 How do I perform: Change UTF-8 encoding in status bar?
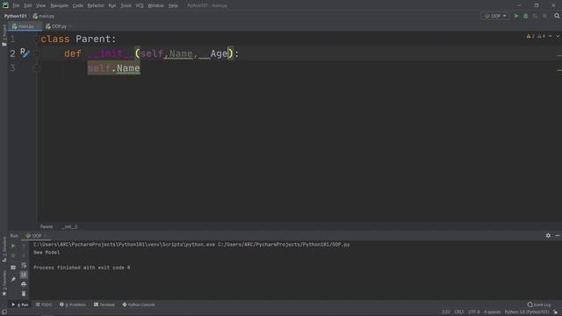474,312
